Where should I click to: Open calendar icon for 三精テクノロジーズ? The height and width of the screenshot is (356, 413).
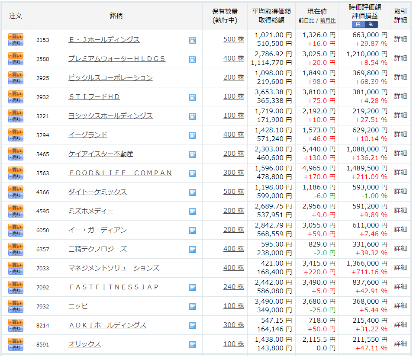(193, 250)
